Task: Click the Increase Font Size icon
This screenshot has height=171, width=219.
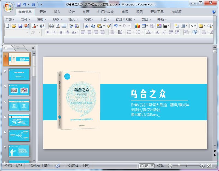Action: 158,32
